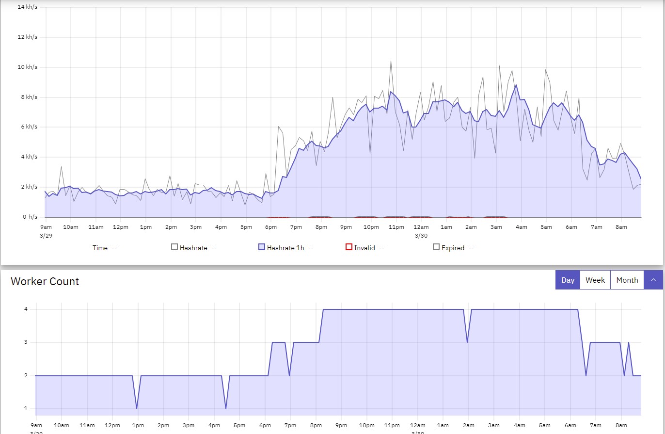This screenshot has height=434, width=665.
Task: Click the worker count dip at 2am
Action: [x=467, y=342]
